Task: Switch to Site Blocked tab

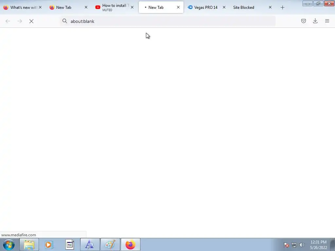Action: click(x=253, y=8)
